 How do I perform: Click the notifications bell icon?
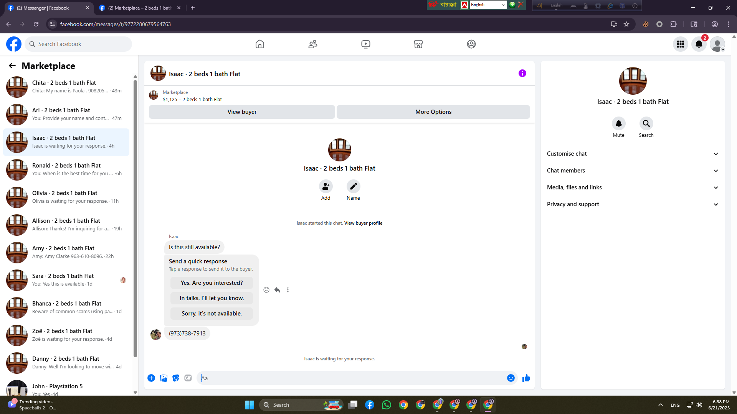tap(699, 44)
